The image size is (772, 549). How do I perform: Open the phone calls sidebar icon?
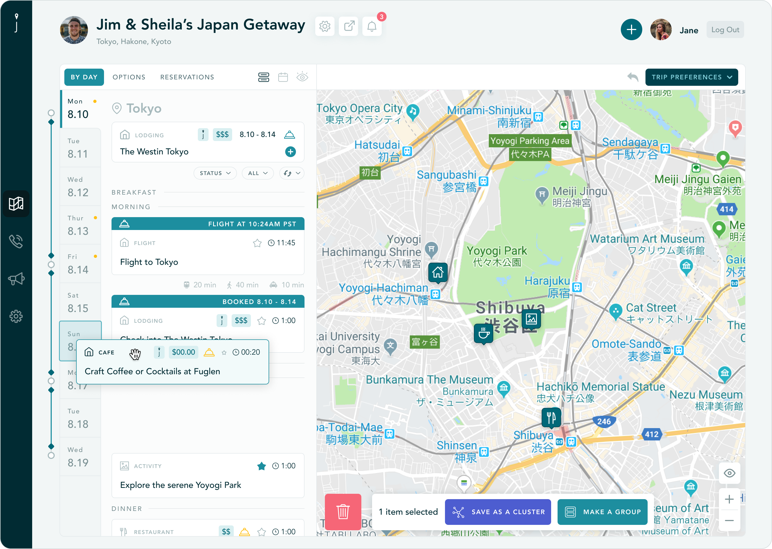(16, 241)
